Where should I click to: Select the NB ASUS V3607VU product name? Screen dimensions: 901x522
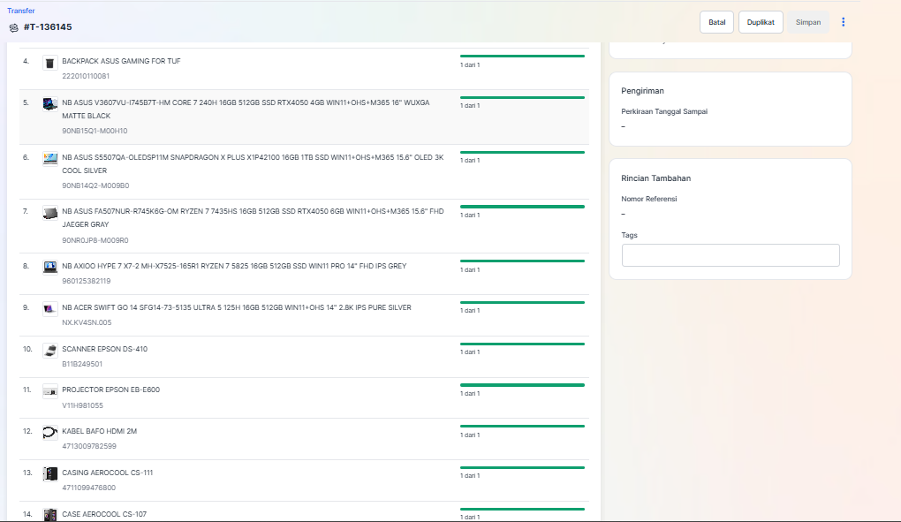coord(246,110)
